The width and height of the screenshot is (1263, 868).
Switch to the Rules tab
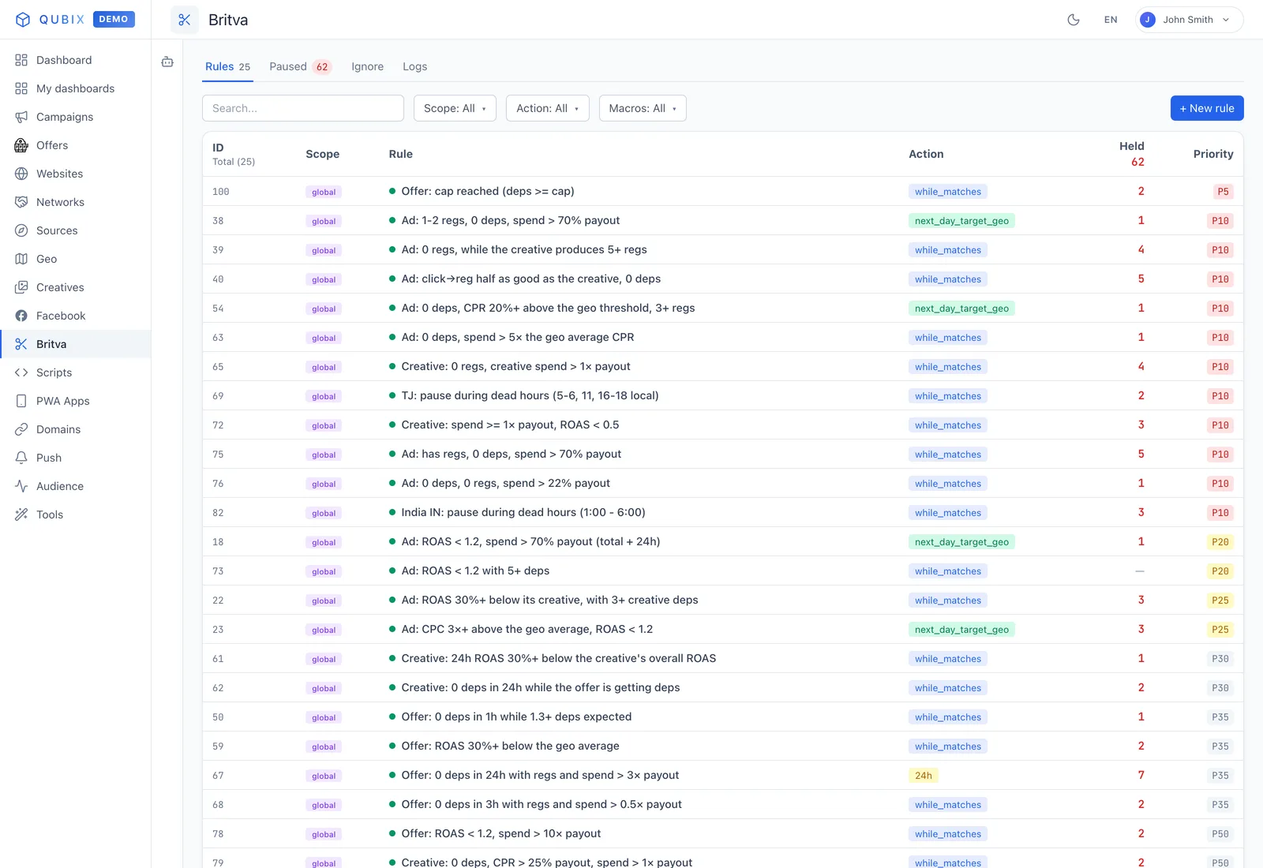click(x=227, y=66)
